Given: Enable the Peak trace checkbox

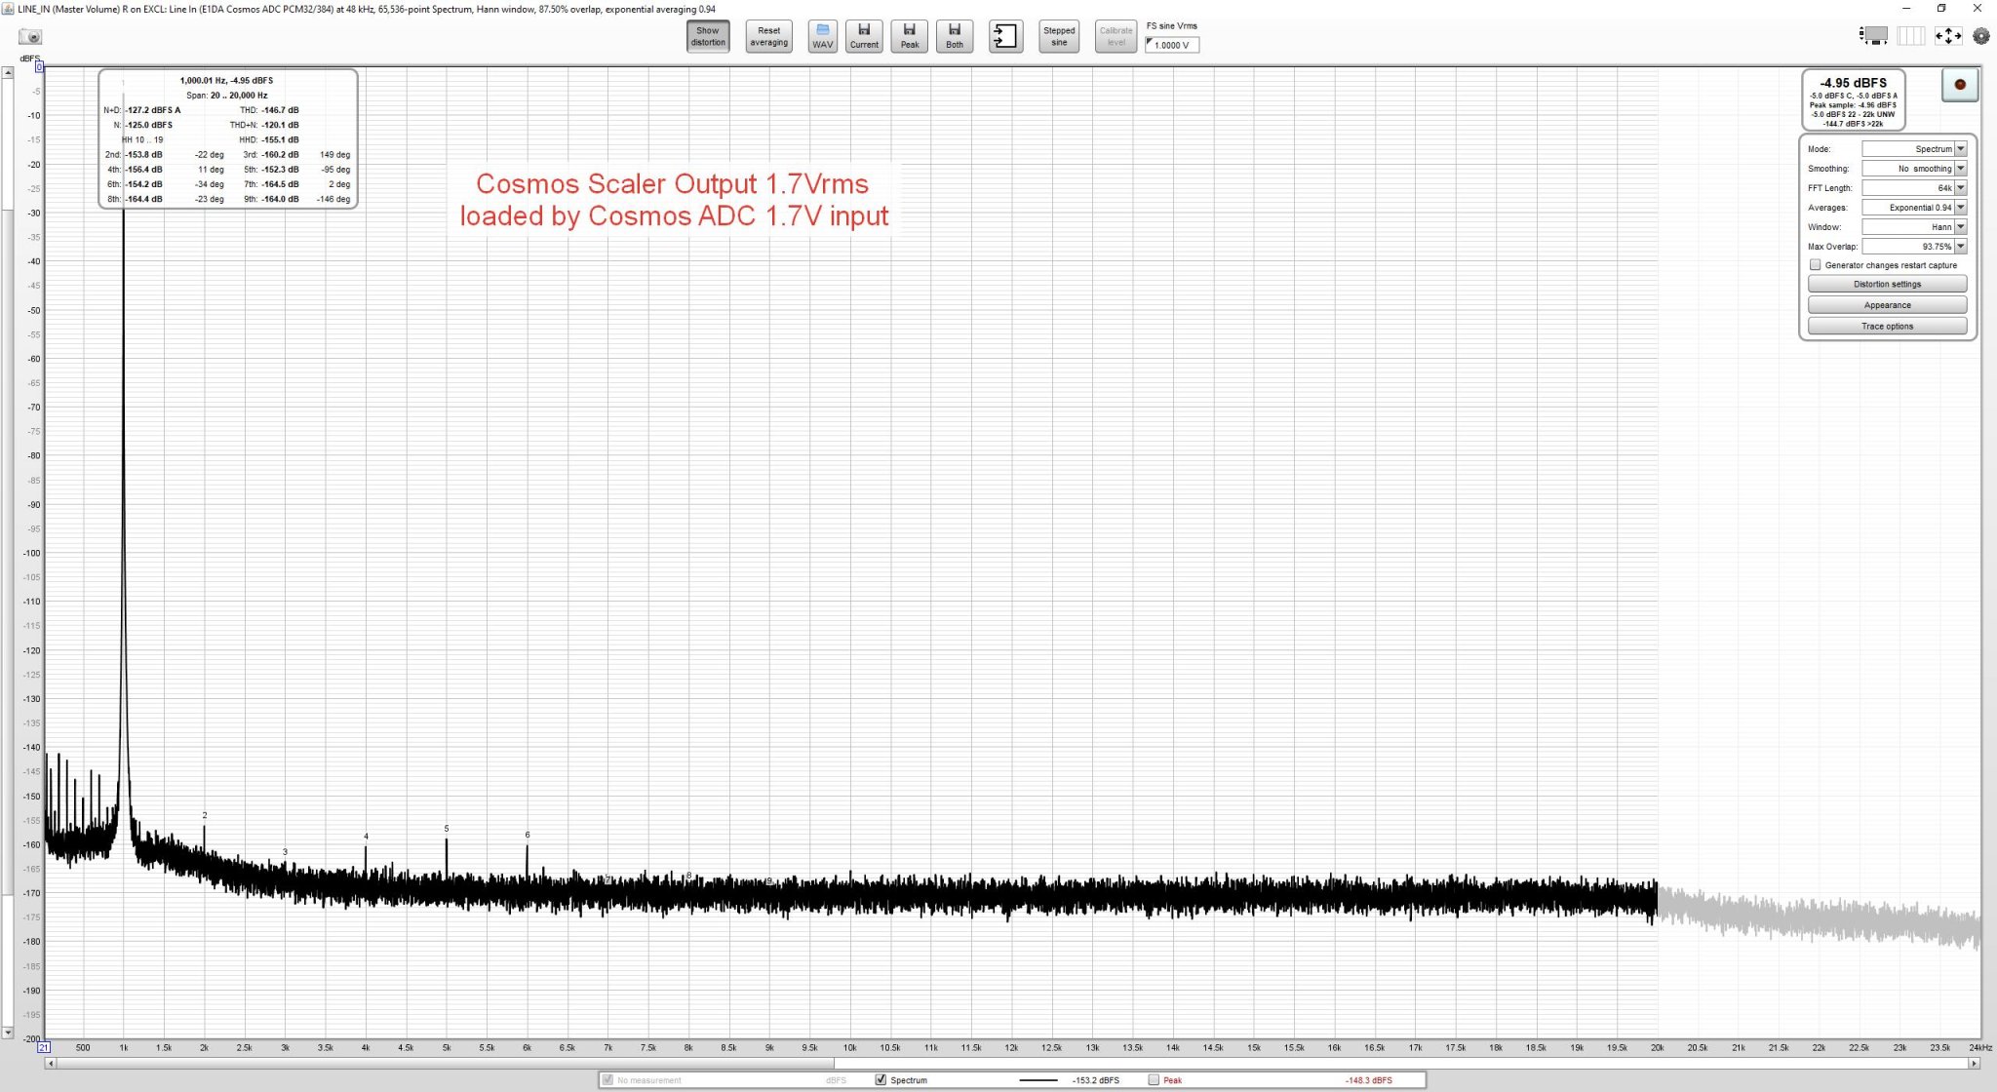Looking at the screenshot, I should (x=1154, y=1079).
